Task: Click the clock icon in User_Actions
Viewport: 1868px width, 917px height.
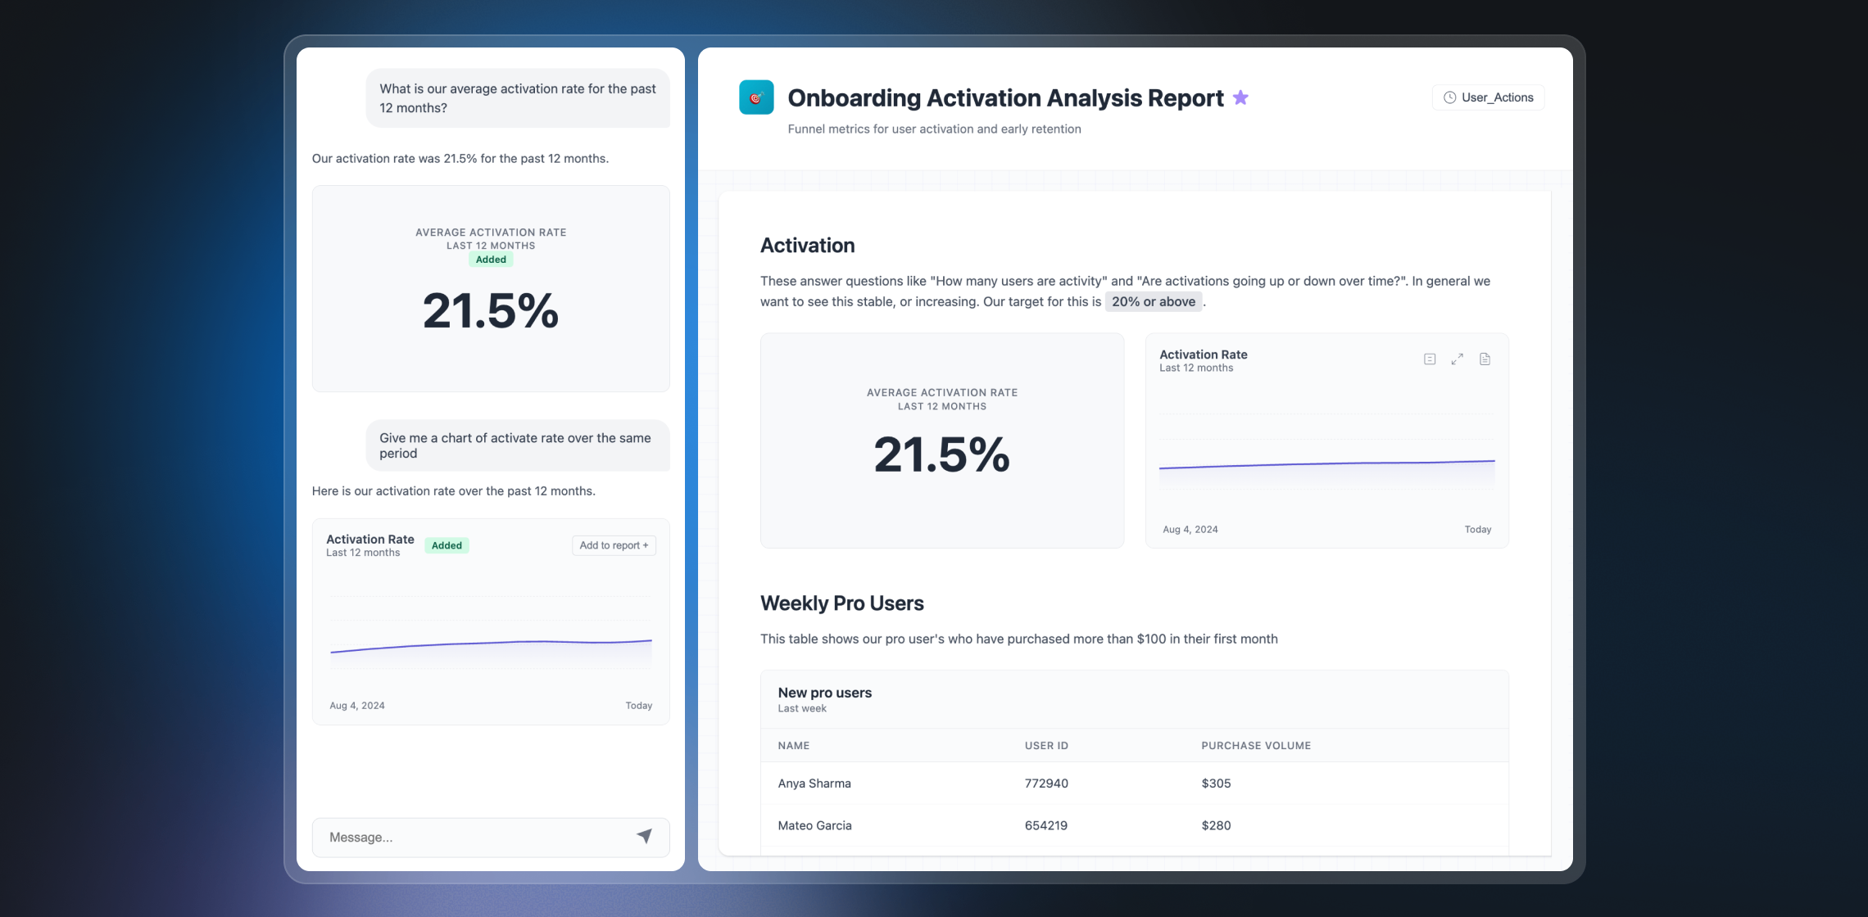Action: click(1449, 97)
